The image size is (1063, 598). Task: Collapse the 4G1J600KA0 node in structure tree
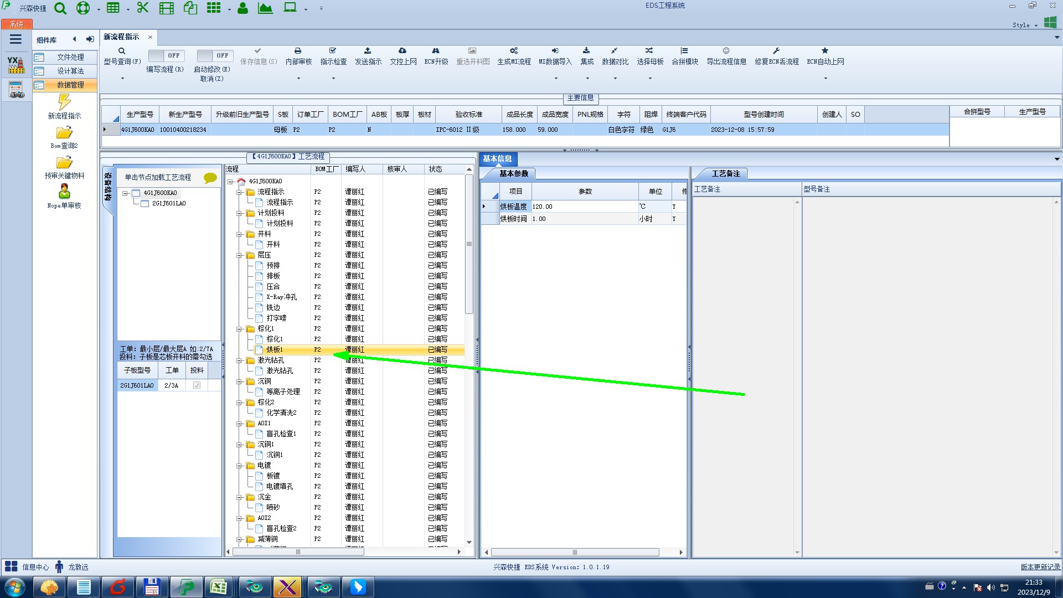click(x=126, y=193)
